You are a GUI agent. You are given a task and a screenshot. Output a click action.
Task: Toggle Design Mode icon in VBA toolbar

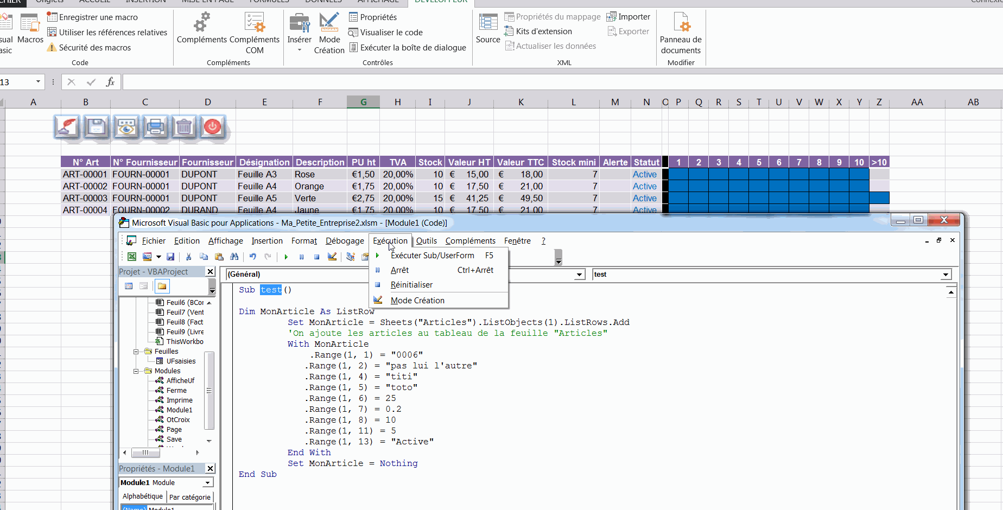click(x=332, y=257)
